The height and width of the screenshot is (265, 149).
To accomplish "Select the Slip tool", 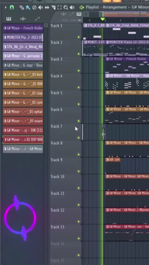I will [x=47, y=7].
